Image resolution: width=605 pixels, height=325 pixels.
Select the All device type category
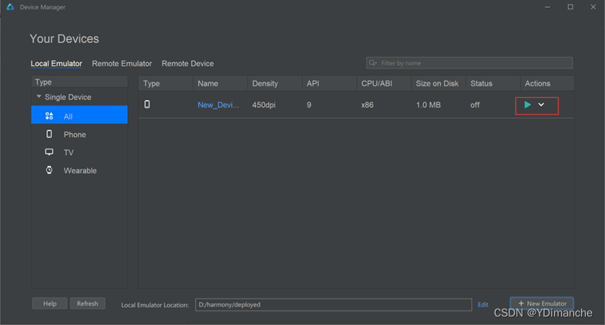[x=79, y=116]
